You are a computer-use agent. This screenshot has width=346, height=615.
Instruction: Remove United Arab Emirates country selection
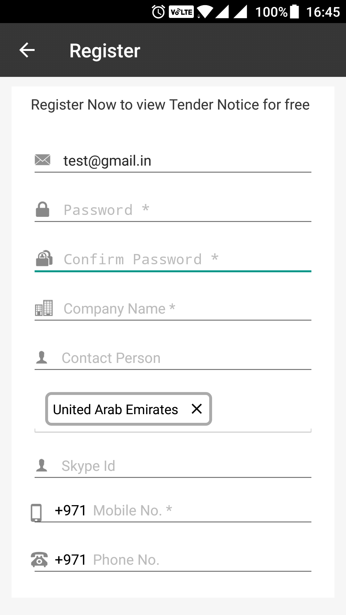pos(197,409)
